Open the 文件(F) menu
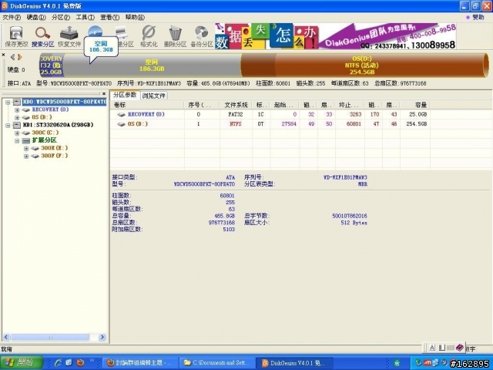Image resolution: width=493 pixels, height=370 pixels. coord(12,17)
